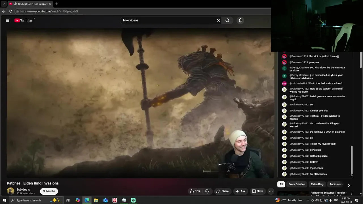The width and height of the screenshot is (363, 204).
Task: Open the -2°C Mostly clear weather widget
Action: (289, 200)
